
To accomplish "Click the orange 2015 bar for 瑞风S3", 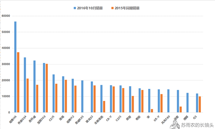I will point(95,99).
